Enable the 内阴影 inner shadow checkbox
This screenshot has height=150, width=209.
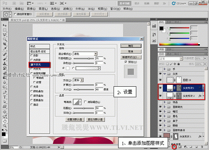click(x=31, y=60)
